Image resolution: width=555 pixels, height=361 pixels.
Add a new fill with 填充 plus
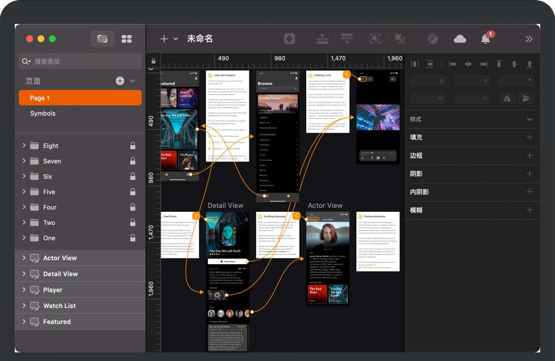[x=529, y=137]
